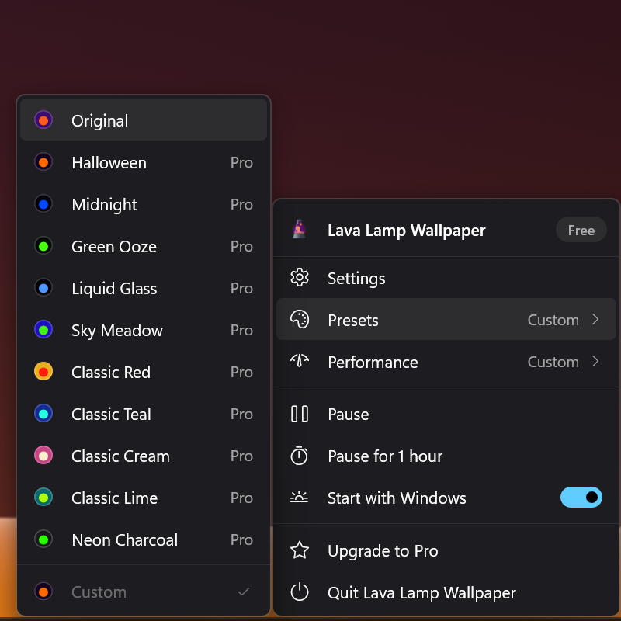This screenshot has width=621, height=621.
Task: Select the Halloween preset label
Action: [109, 163]
